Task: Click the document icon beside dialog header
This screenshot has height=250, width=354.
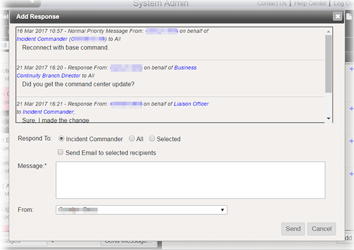Action: point(349,17)
